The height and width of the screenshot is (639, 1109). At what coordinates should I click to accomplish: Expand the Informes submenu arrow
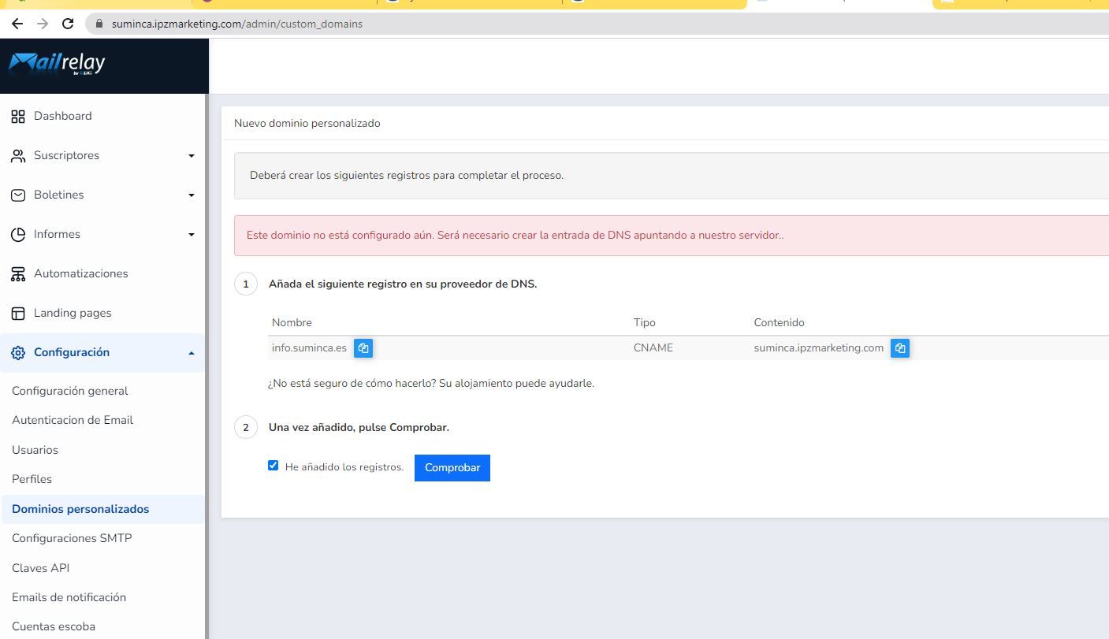(x=191, y=235)
